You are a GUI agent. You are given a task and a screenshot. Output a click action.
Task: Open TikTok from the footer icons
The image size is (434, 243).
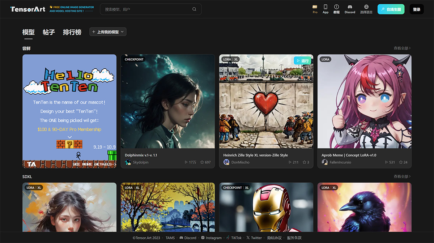[x=228, y=238]
